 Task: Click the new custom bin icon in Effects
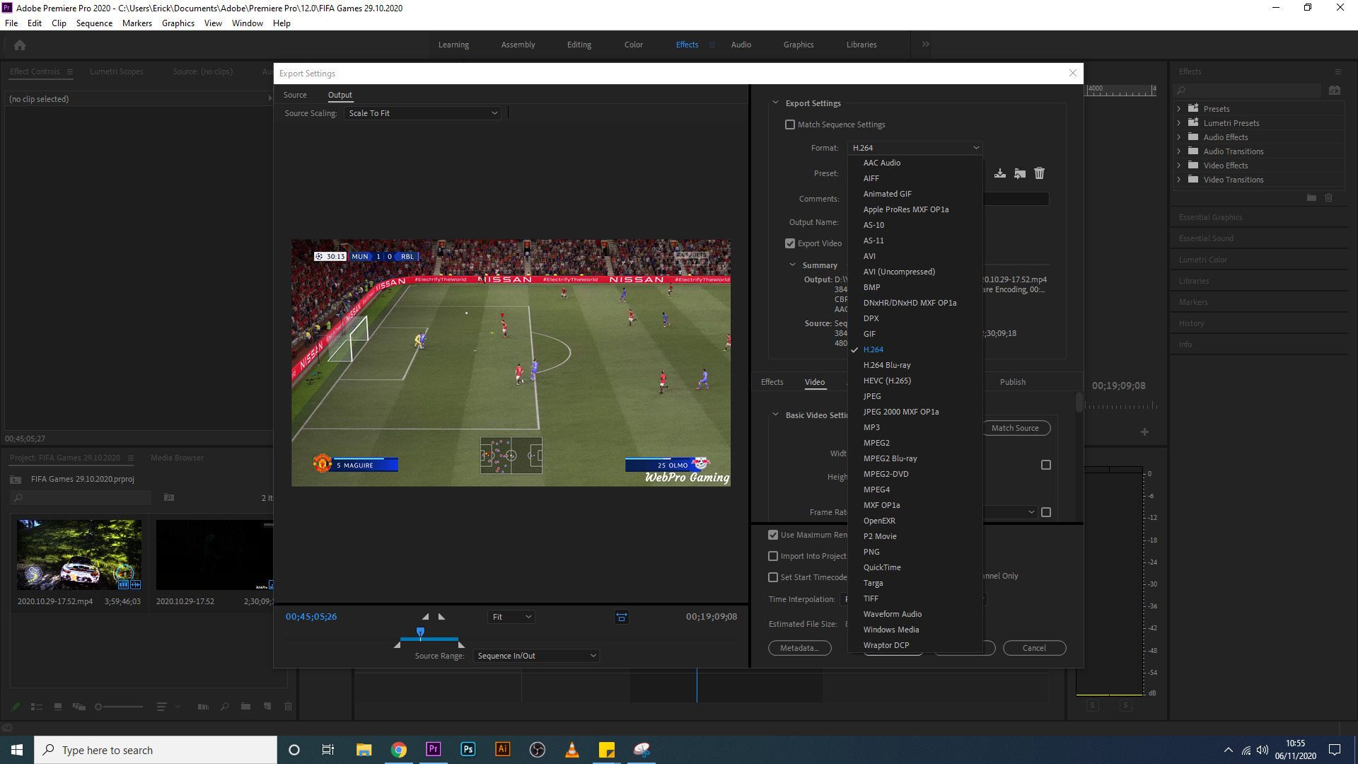point(1311,198)
